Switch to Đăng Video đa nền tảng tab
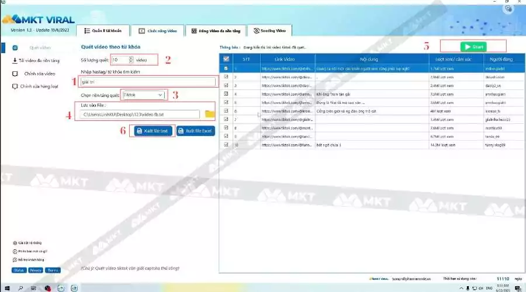This screenshot has width=526, height=292. pos(216,30)
